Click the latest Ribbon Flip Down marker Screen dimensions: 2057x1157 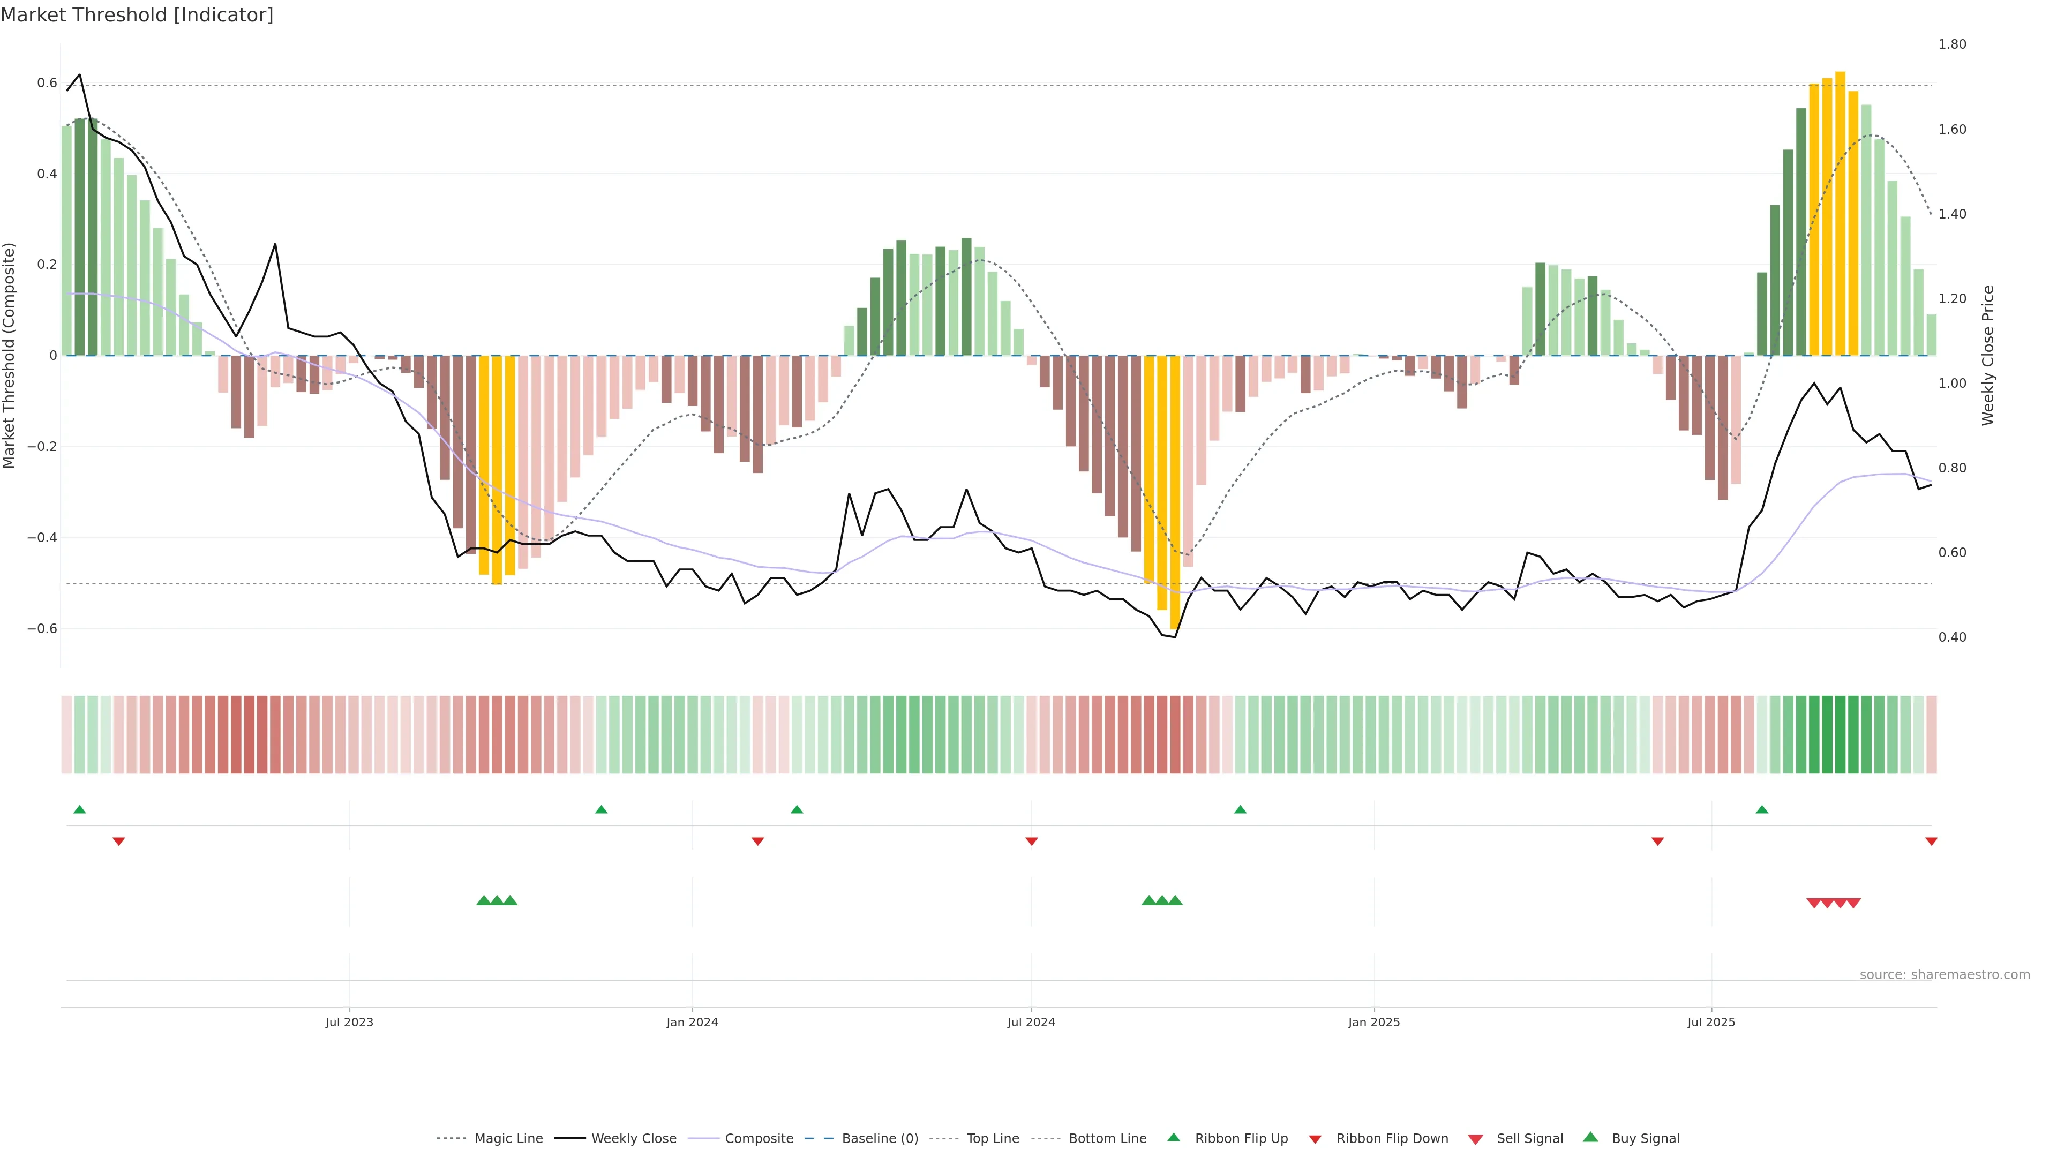click(1931, 841)
